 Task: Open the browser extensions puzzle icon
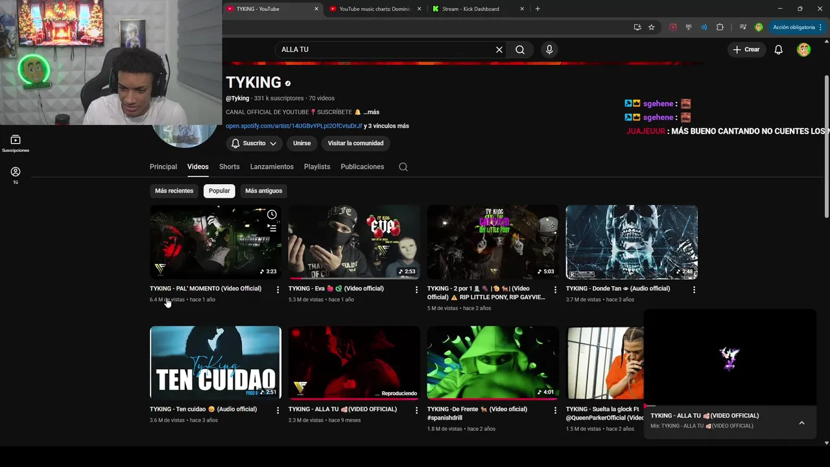point(720,27)
